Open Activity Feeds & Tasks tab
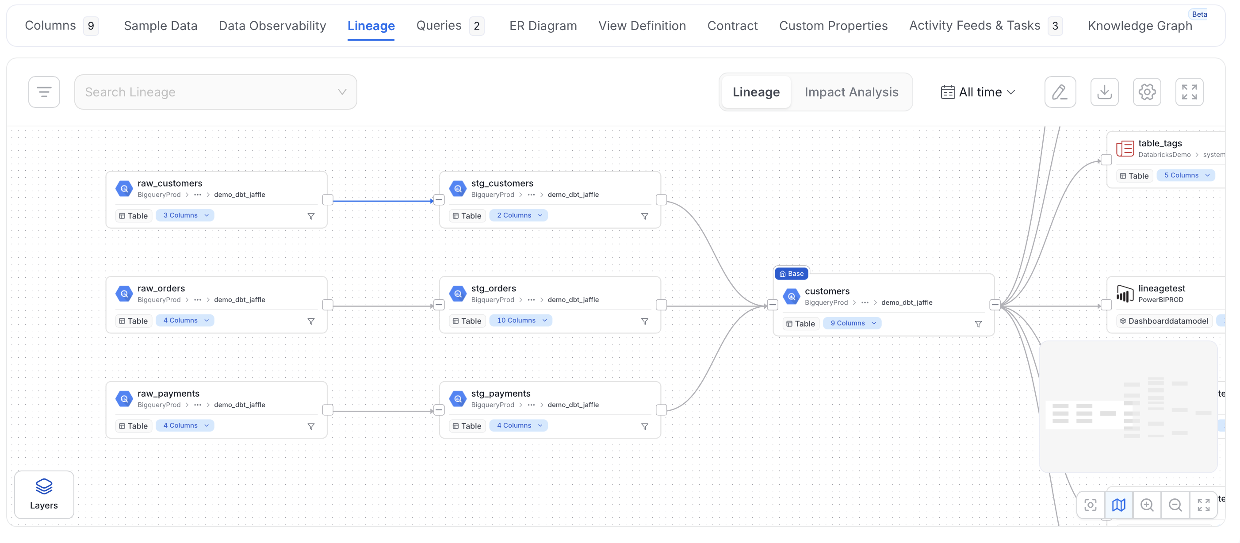The image size is (1240, 543). click(986, 26)
